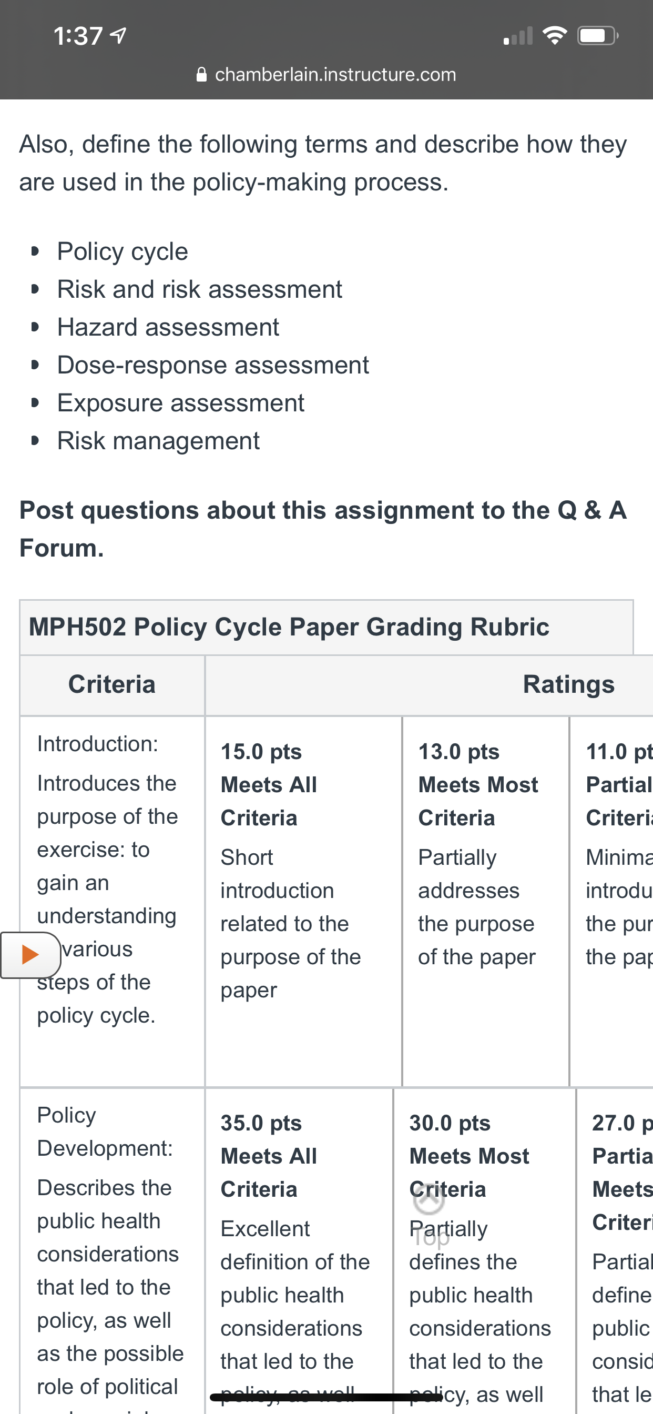Tap the Q & A Forum bold text
The height and width of the screenshot is (1414, 653).
[x=323, y=529]
